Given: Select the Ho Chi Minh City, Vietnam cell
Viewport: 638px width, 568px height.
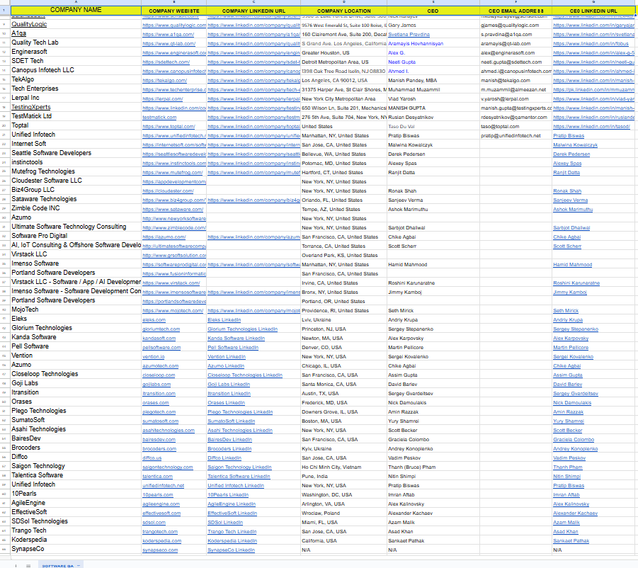Looking at the screenshot, I should 344,467.
